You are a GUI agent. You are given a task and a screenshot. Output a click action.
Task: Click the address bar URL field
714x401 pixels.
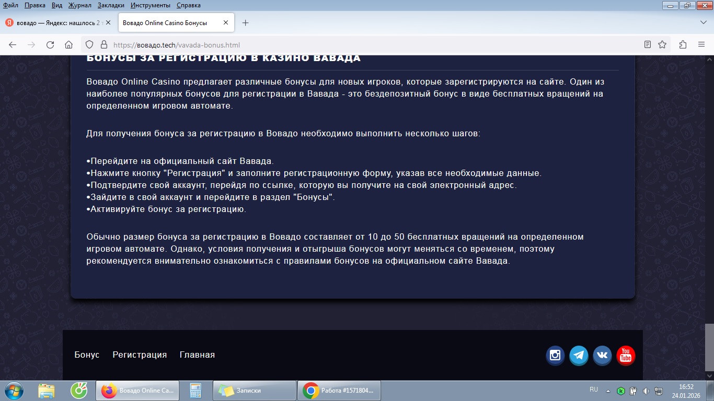[376, 45]
